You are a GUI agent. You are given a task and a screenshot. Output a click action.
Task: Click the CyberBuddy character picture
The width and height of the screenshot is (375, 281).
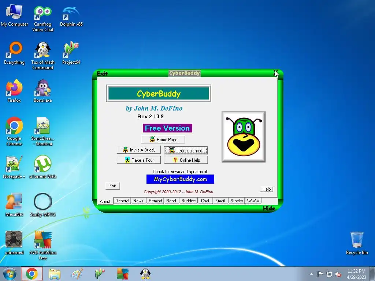tap(244, 137)
